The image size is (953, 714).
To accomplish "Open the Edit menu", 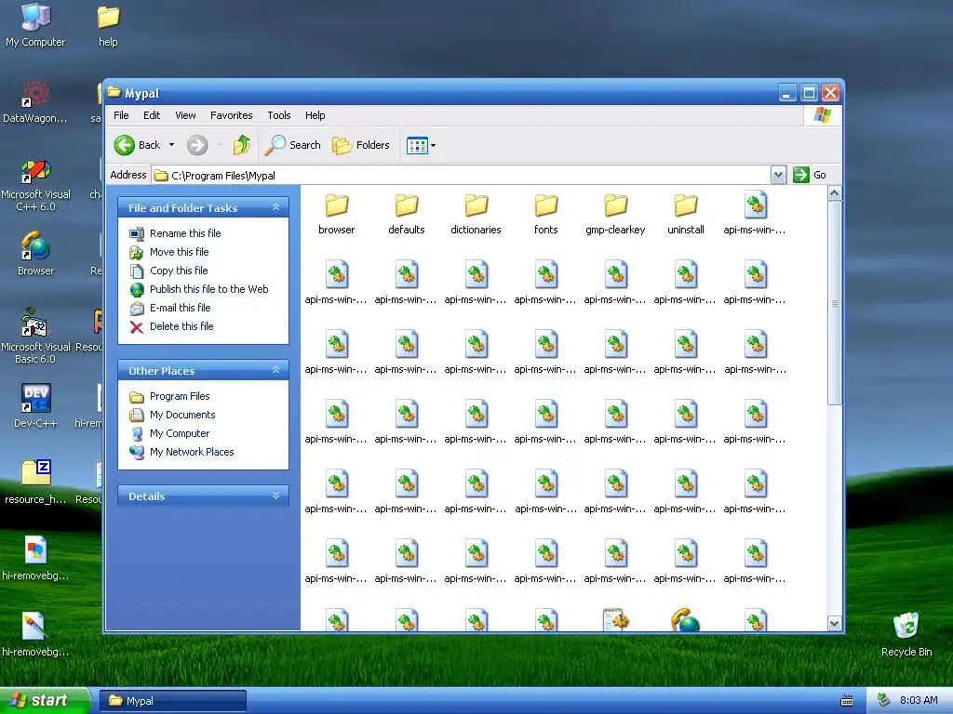I will 152,115.
